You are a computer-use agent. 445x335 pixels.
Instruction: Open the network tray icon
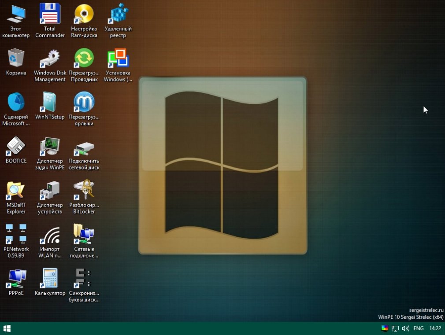click(x=395, y=328)
